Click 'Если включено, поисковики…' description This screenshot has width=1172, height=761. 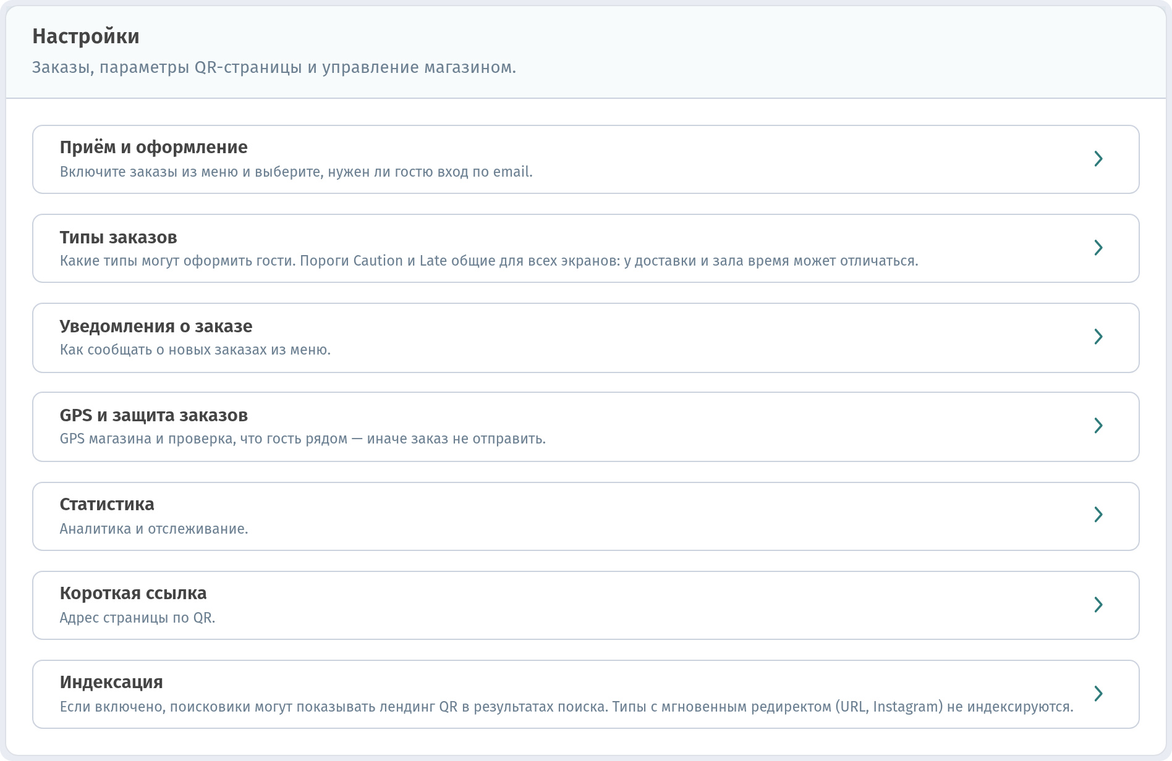pos(566,707)
